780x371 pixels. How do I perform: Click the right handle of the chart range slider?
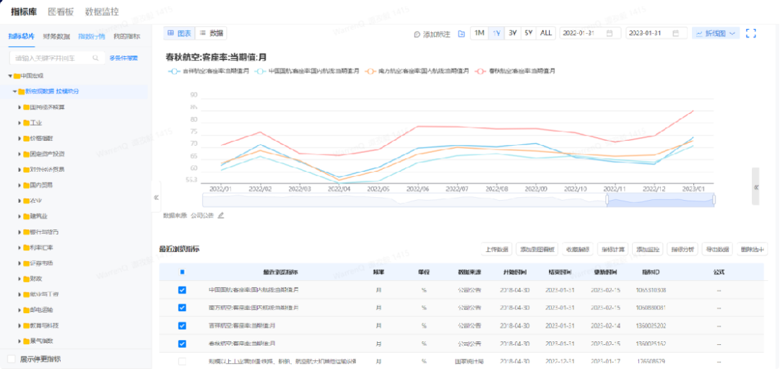click(714, 200)
